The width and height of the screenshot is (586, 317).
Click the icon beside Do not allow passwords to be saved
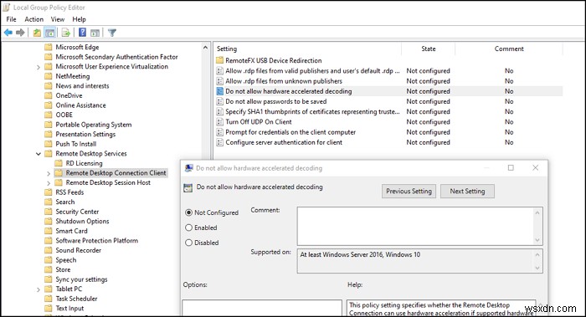pos(219,101)
